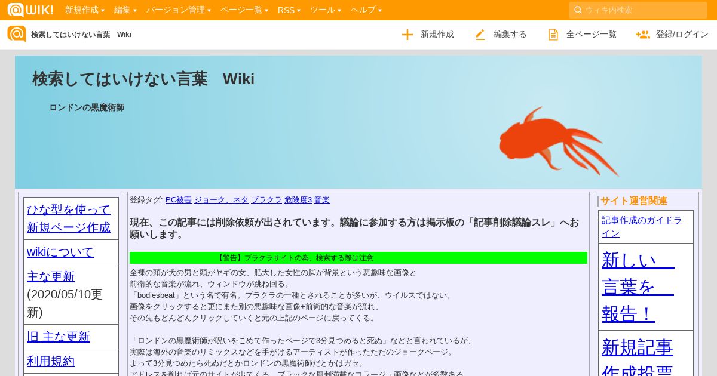Image resolution: width=717 pixels, height=376 pixels.
Task: Click the pencil icon for 編集する
Action: [480, 35]
